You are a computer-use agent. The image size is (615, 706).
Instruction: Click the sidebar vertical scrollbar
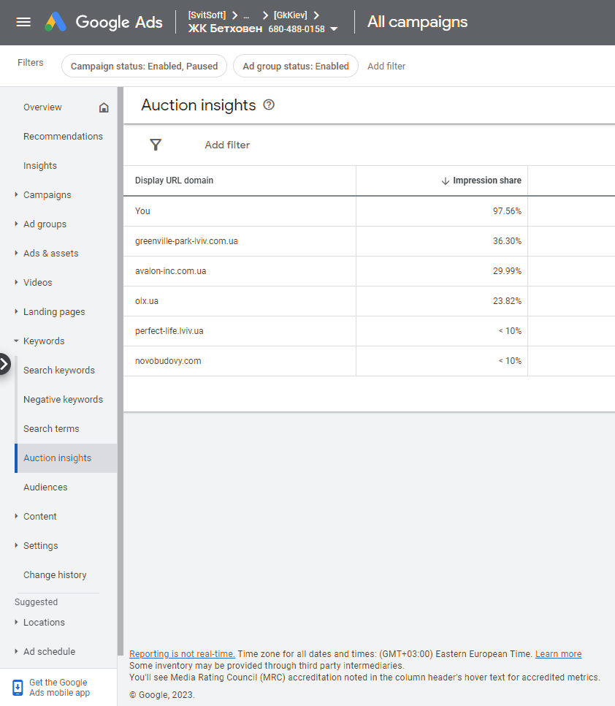pyautogui.click(x=120, y=371)
